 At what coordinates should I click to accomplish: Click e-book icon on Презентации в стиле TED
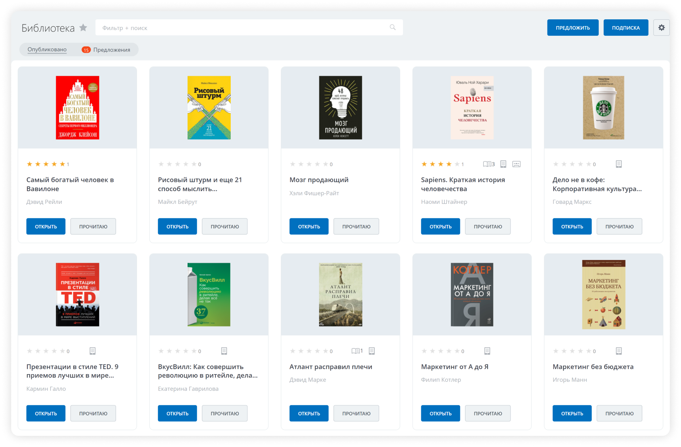pos(93,351)
